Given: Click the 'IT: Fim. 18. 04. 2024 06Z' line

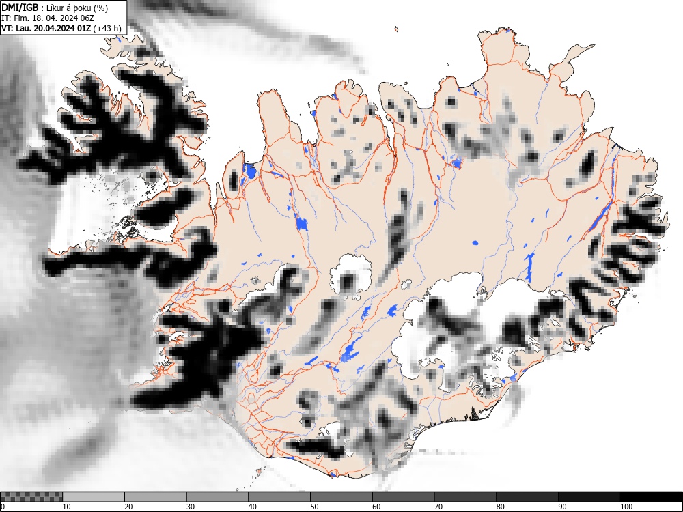Looking at the screenshot, I should coord(48,18).
